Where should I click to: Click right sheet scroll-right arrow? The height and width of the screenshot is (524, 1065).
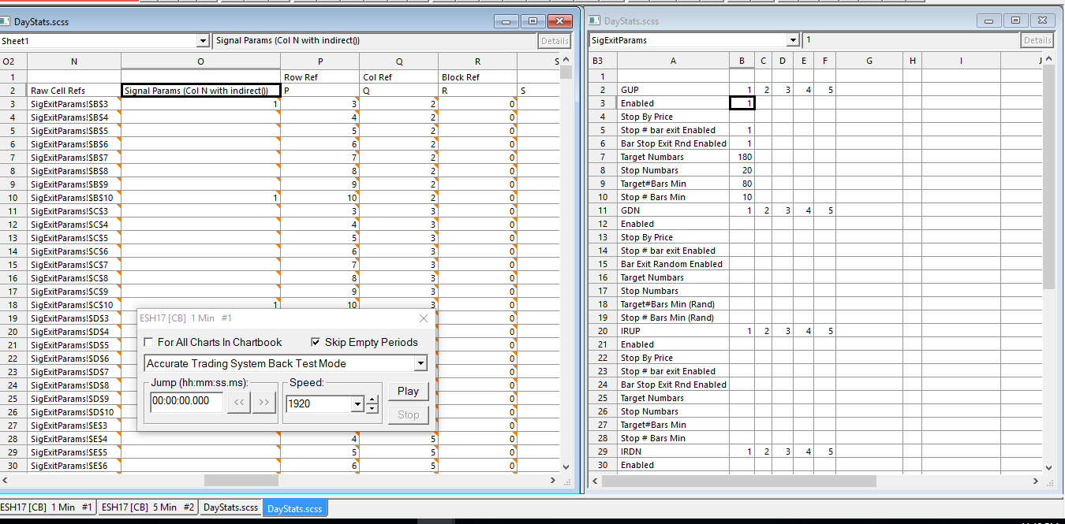pos(1035,481)
